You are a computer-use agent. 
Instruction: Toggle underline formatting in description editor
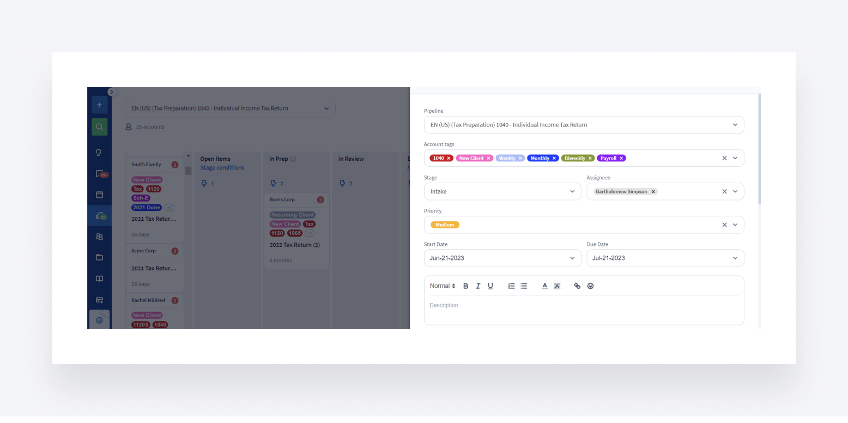click(x=490, y=286)
